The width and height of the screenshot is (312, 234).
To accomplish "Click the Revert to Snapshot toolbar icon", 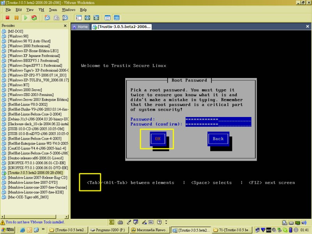I will pyautogui.click(x=56, y=18).
